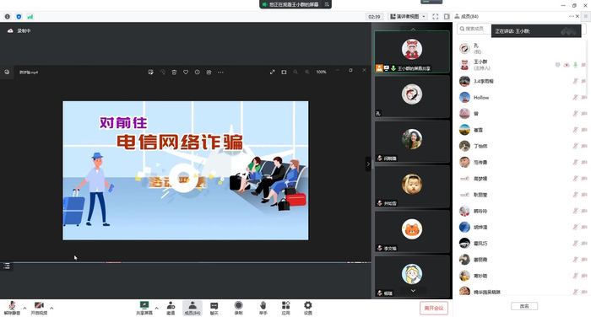Screen dimensions: 591x317
Task: Click the delete trash icon in player toolbar
Action: [174, 72]
